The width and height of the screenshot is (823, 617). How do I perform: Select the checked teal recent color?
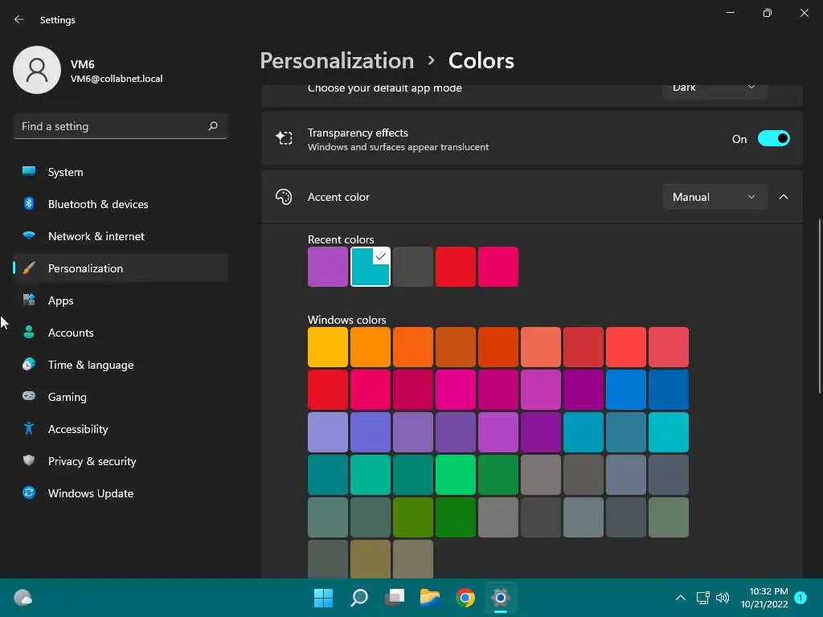(x=371, y=267)
